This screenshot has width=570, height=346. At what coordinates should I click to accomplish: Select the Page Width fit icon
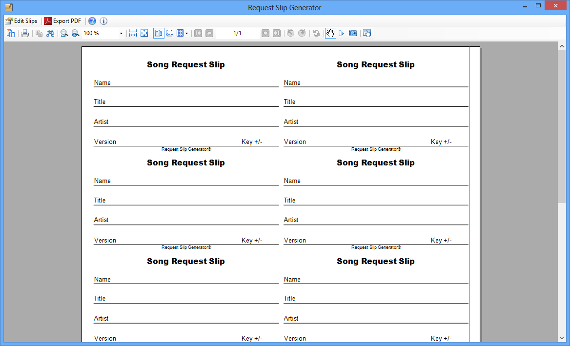click(133, 33)
